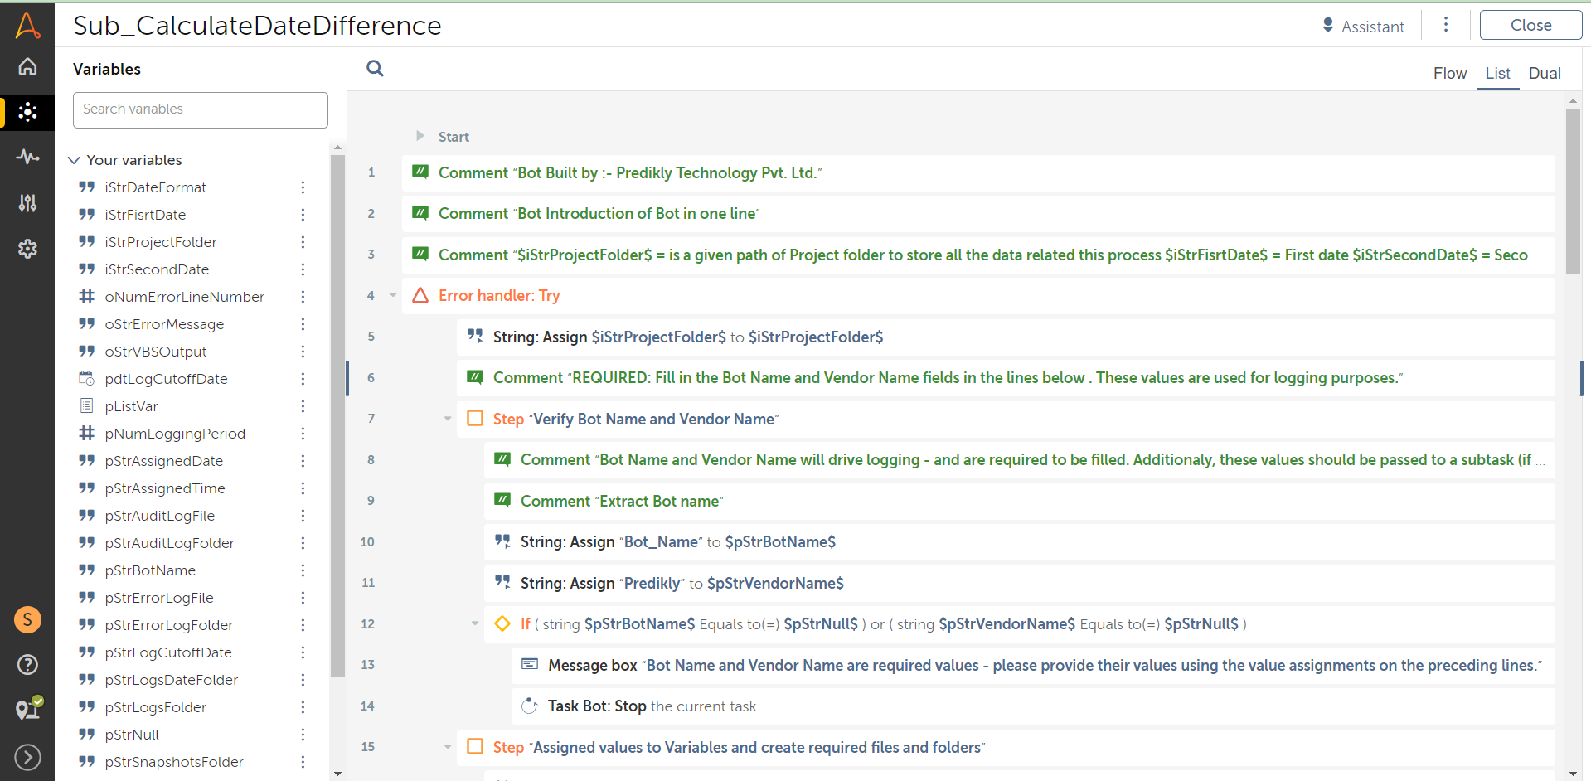The image size is (1591, 781).
Task: Click the Automation icon in sidebar
Action: tap(27, 112)
